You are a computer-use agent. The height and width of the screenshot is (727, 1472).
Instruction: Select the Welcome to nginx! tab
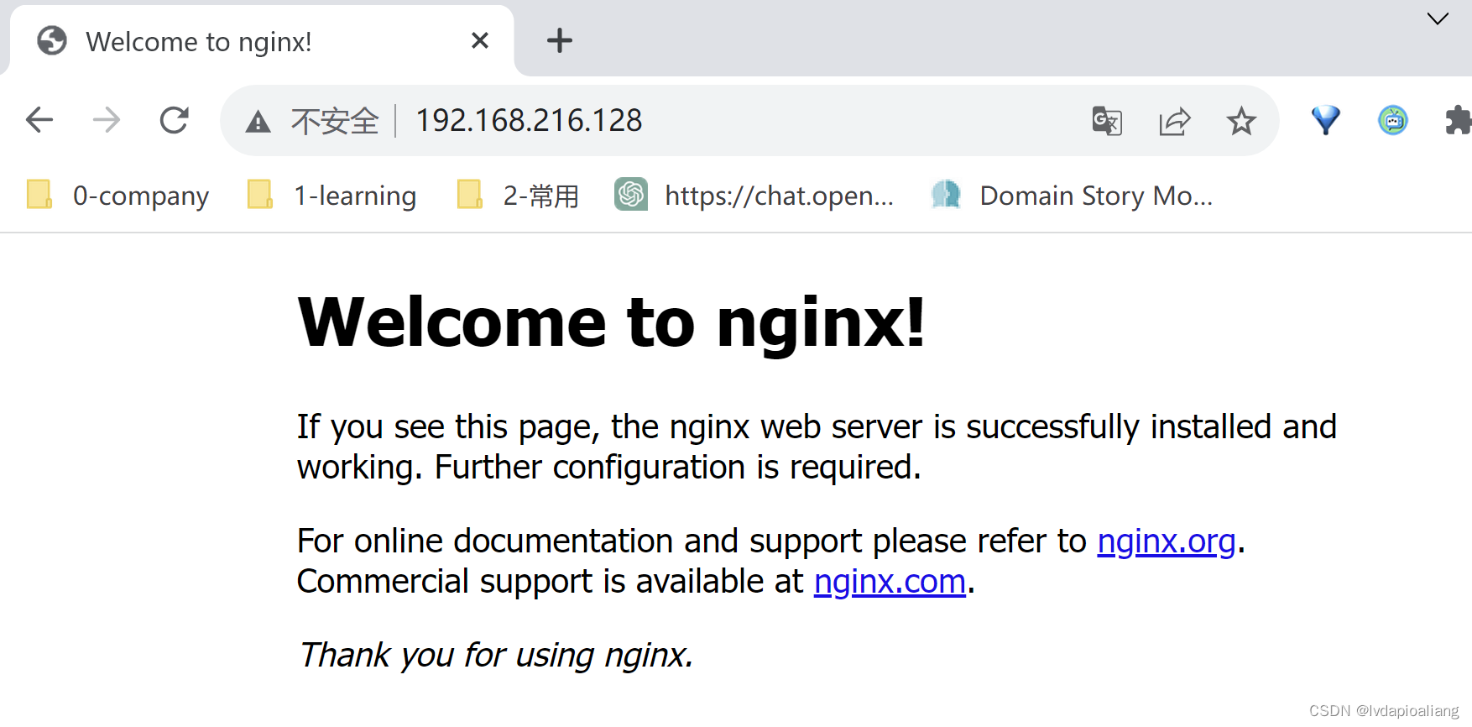pyautogui.click(x=262, y=41)
